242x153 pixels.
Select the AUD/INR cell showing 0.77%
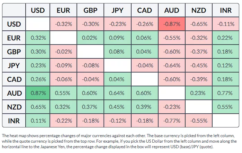click(x=226, y=93)
